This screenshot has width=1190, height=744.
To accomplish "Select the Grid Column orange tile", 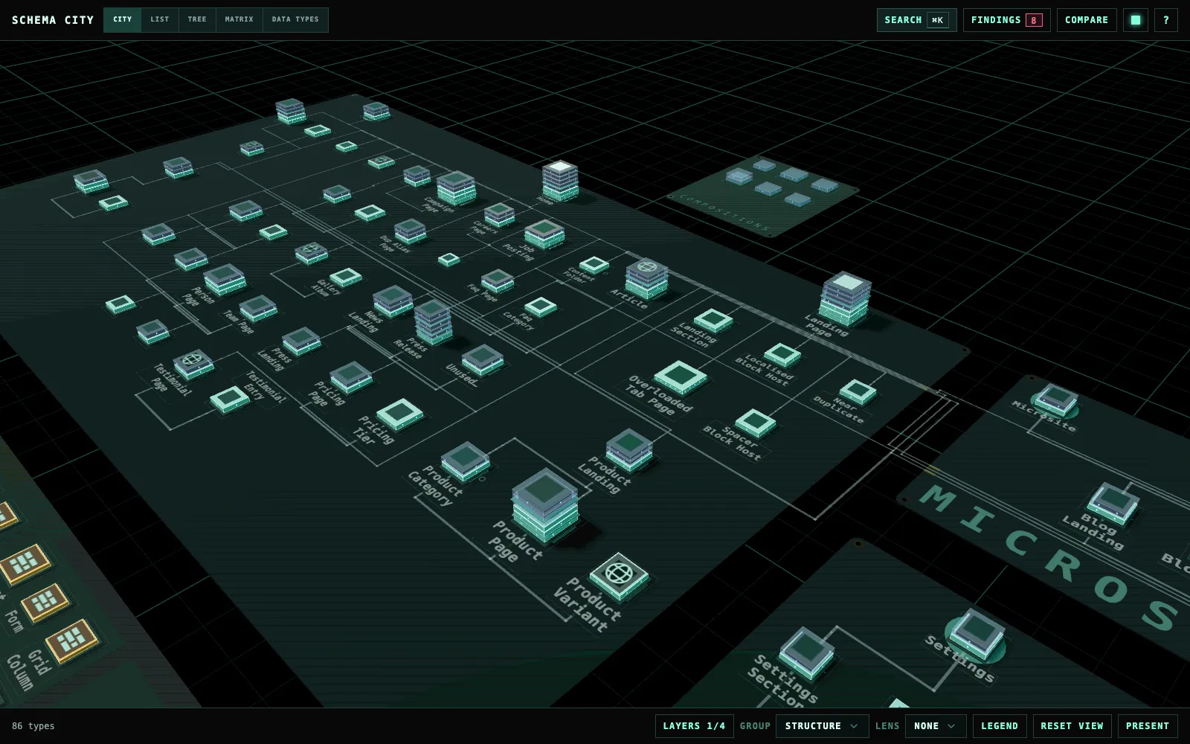I will (x=71, y=641).
